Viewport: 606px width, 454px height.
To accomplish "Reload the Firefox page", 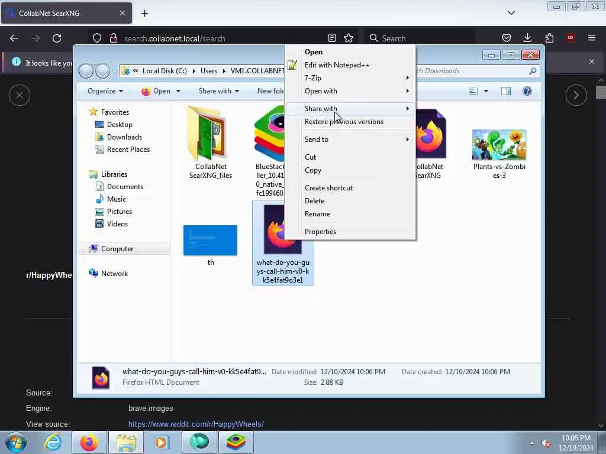I will 57,38.
